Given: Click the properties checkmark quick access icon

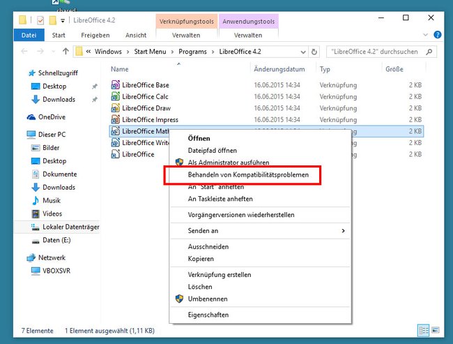Looking at the screenshot, I should [40, 20].
